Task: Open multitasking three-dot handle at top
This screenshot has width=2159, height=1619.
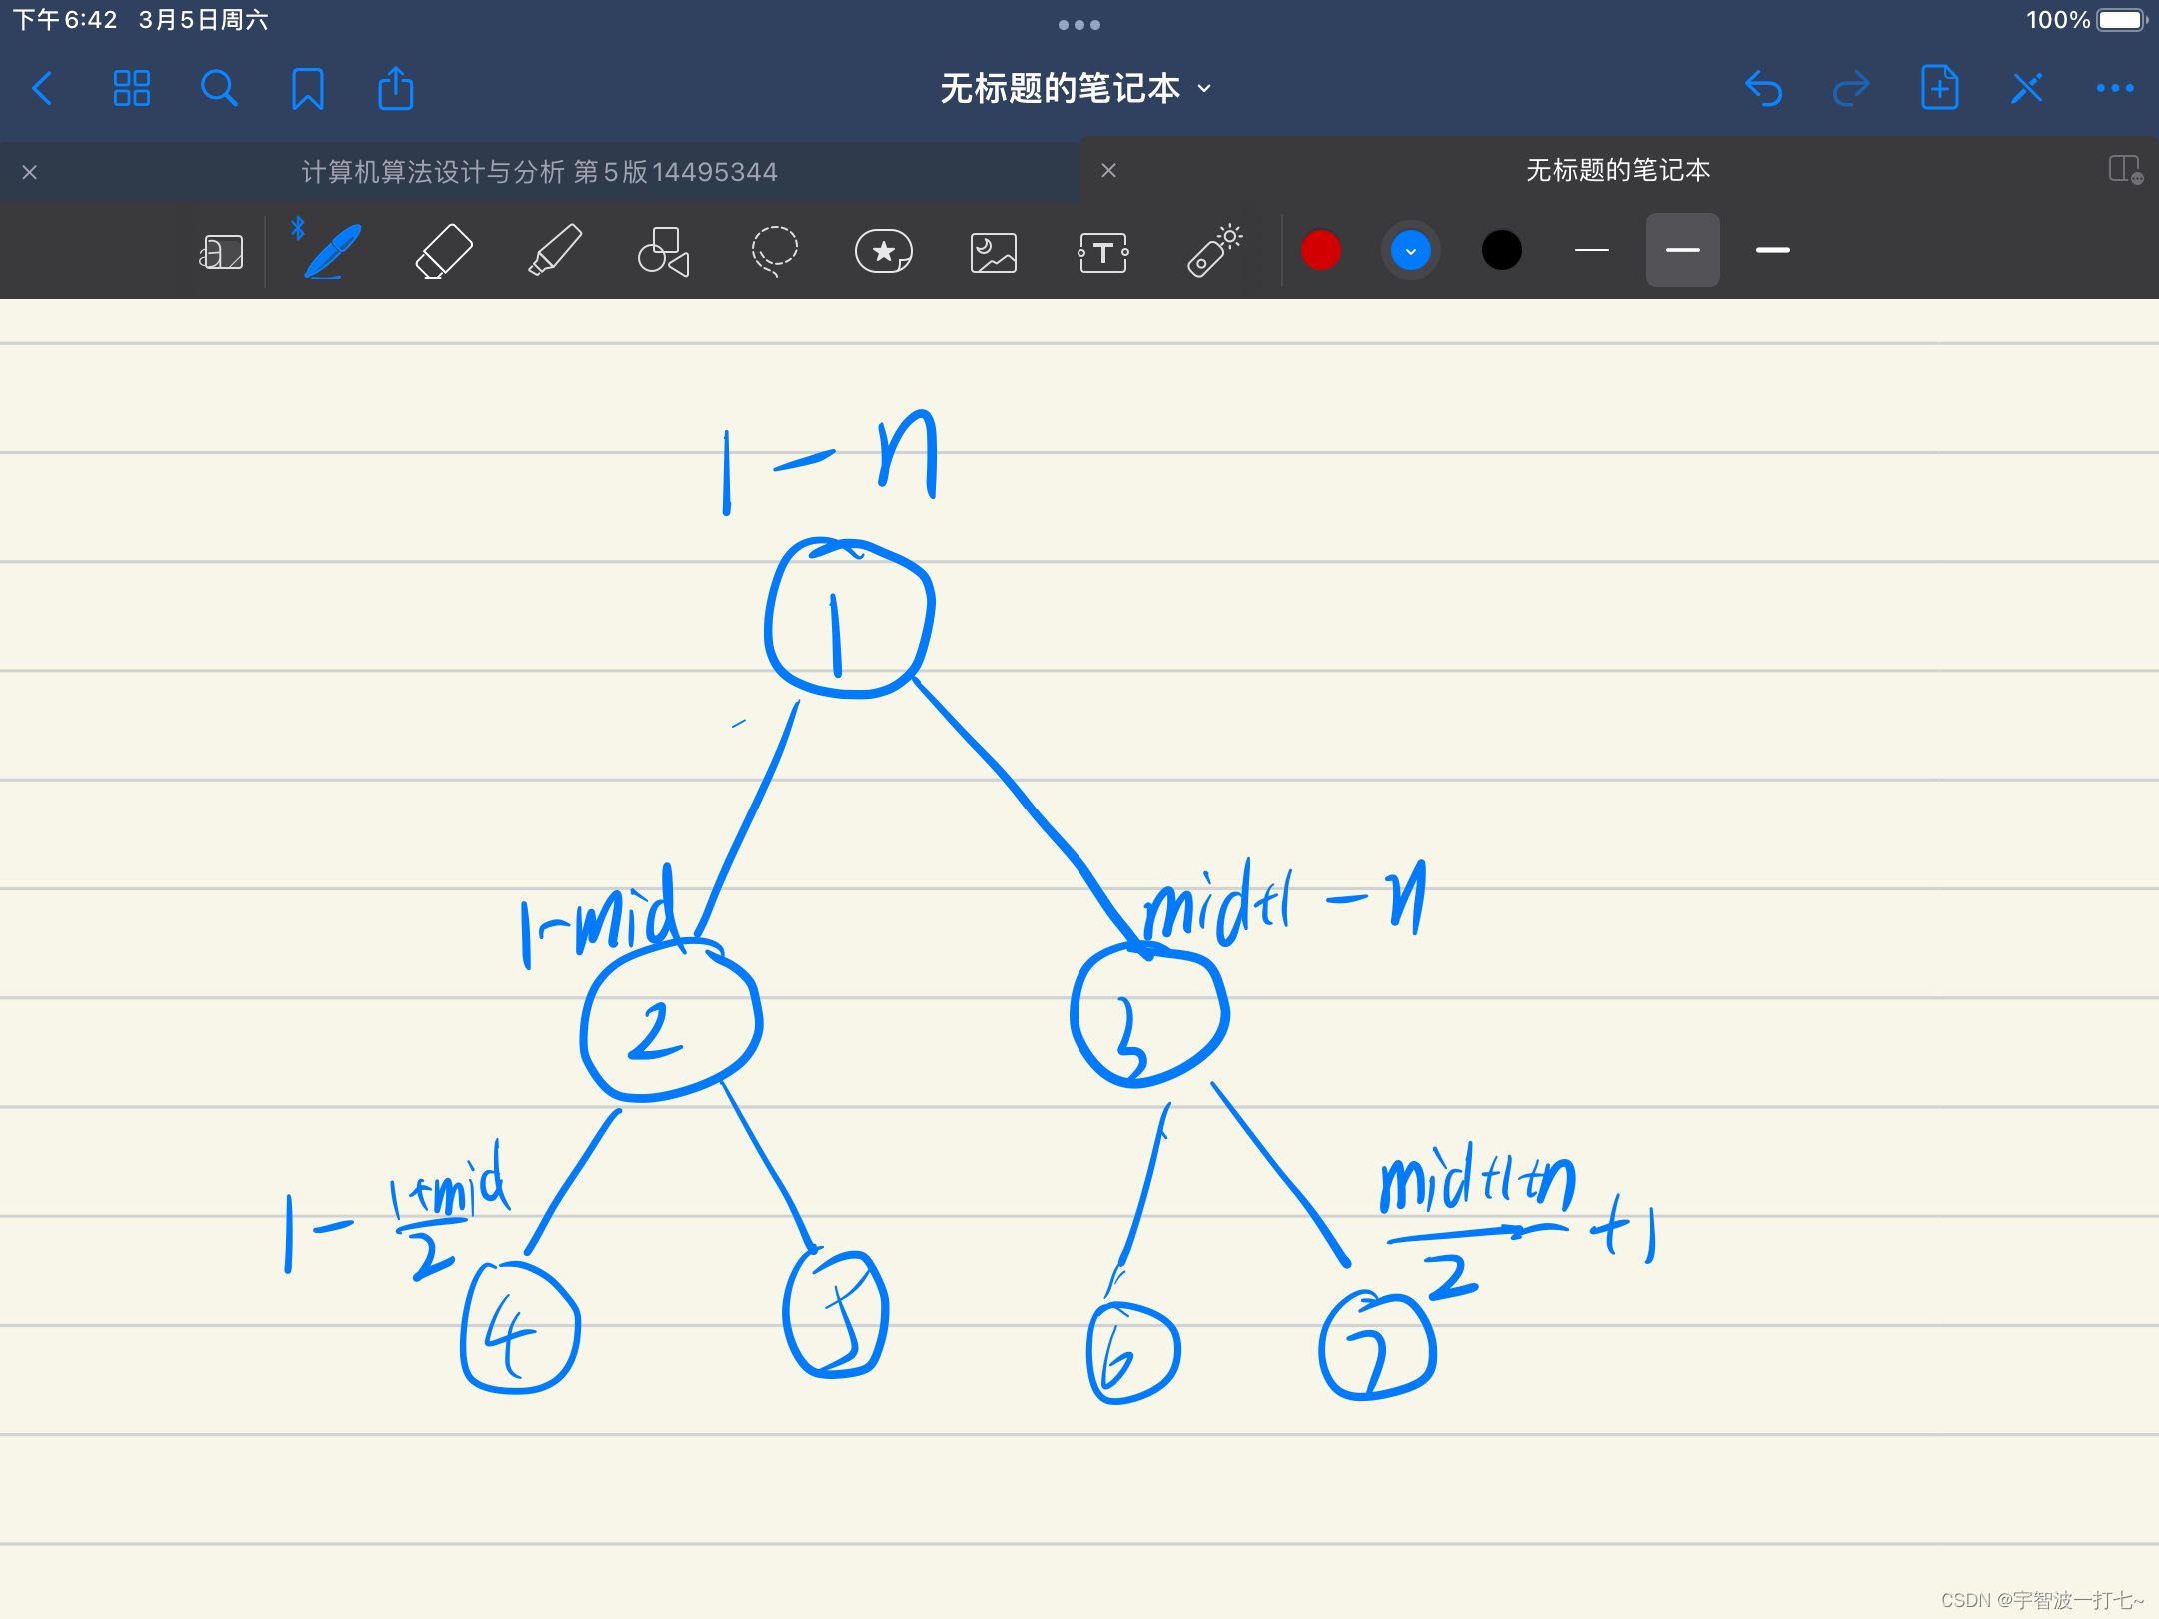Action: coord(1079,24)
